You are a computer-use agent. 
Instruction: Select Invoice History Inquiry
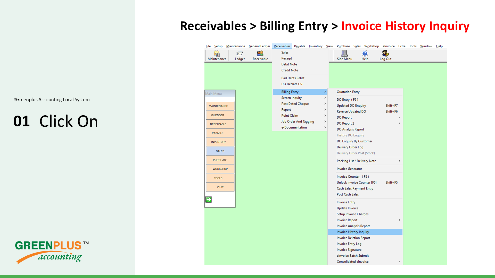pyautogui.click(x=365, y=232)
